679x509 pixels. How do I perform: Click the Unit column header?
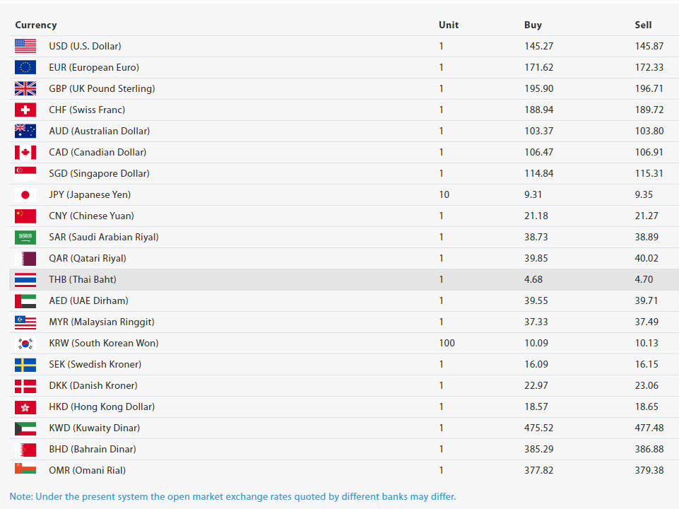pos(449,25)
